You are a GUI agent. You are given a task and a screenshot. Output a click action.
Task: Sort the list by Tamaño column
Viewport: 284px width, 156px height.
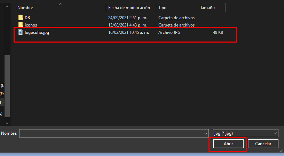[207, 7]
